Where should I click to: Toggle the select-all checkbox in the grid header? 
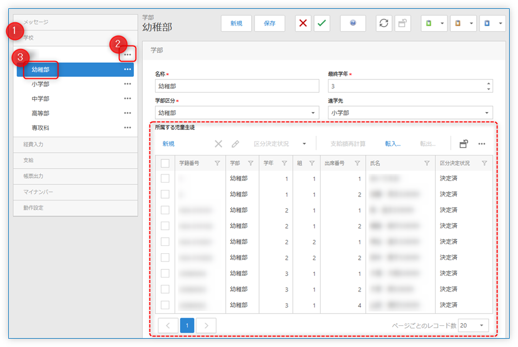click(x=165, y=163)
